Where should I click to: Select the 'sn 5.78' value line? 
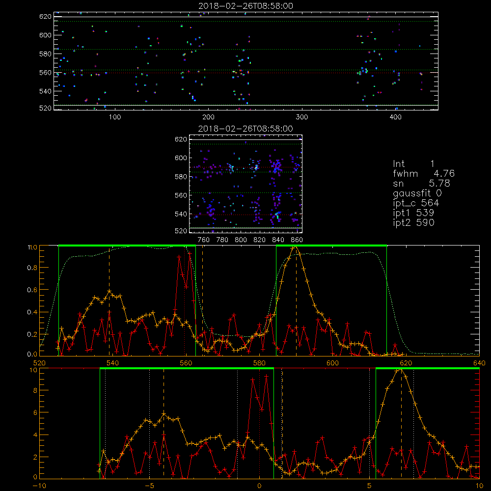(421, 183)
